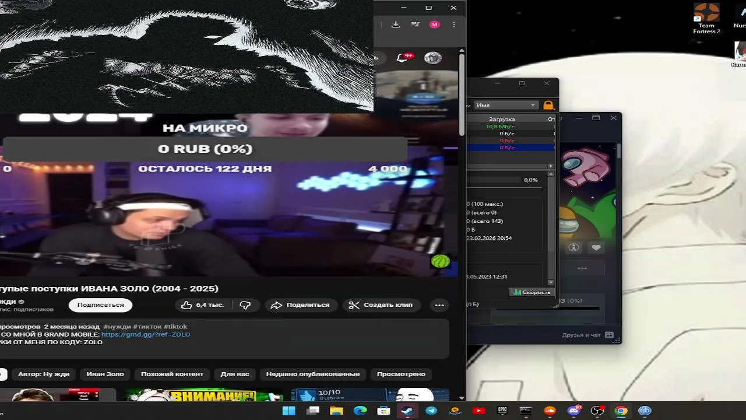Screen dimensions: 746x420
Task: Select the Недавно опубликованные chip
Action: 313,374
